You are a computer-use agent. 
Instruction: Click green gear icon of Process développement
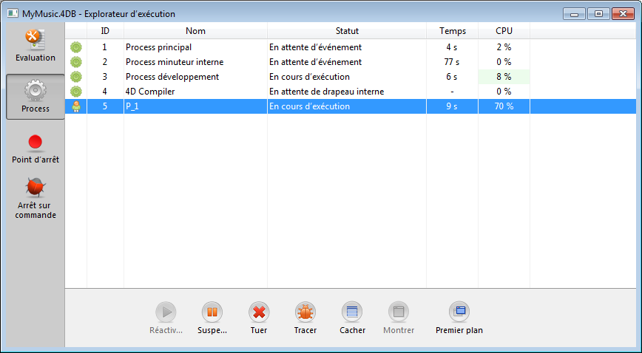click(76, 77)
